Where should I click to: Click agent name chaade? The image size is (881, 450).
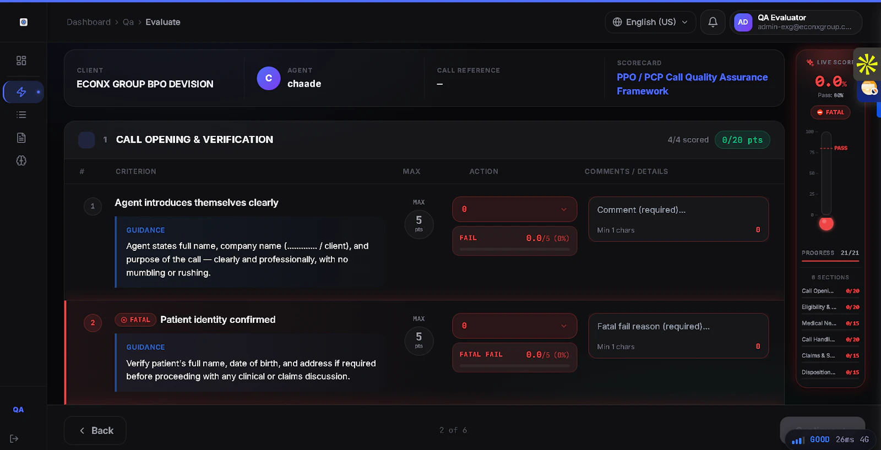click(x=304, y=84)
